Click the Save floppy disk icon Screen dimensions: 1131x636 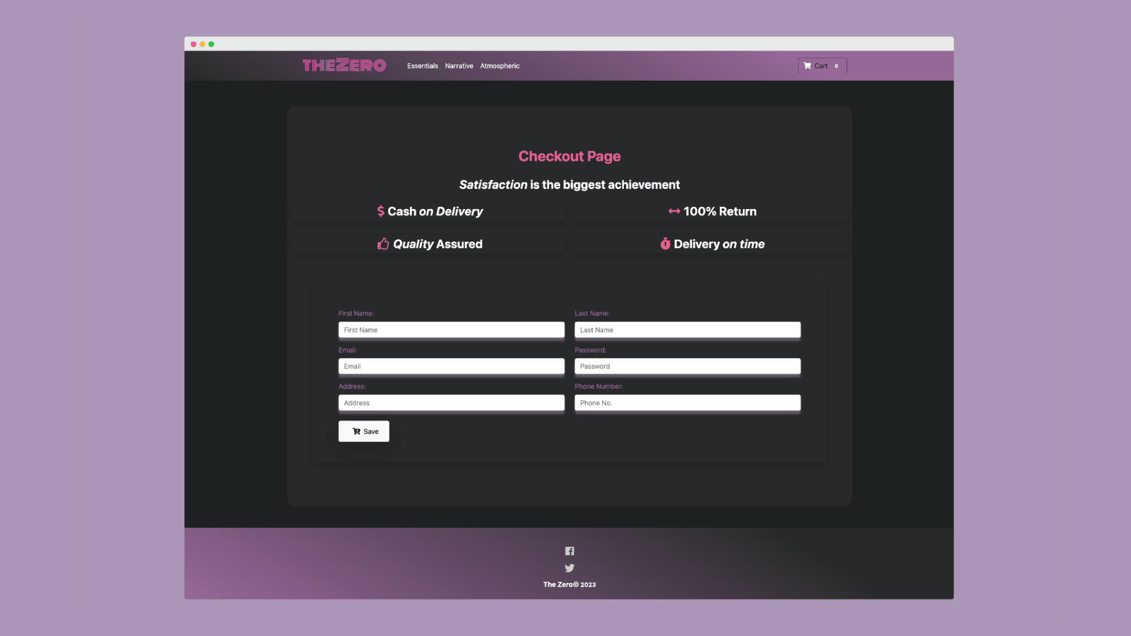[356, 431]
